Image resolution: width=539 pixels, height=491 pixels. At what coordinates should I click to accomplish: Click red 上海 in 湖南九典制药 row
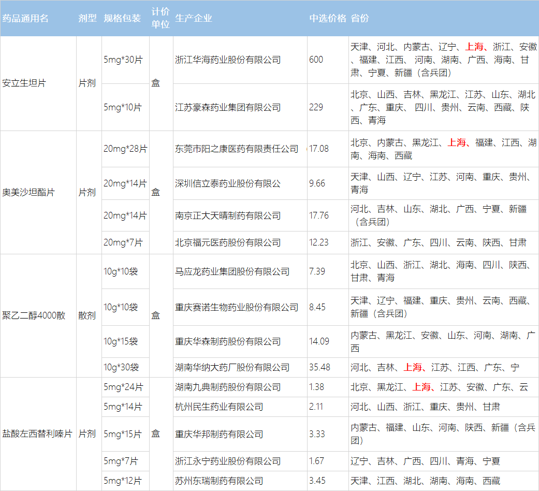pos(422,387)
